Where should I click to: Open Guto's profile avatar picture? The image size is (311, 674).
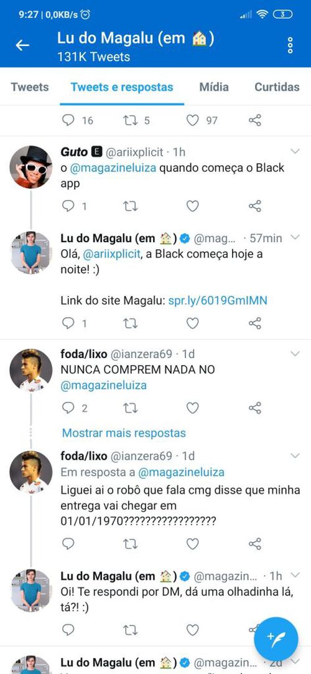pos(31,167)
